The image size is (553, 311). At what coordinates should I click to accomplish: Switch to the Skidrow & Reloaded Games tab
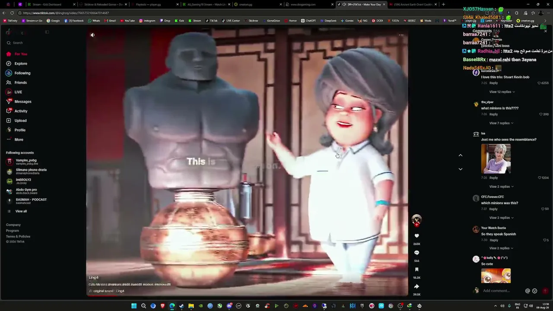coord(103,4)
